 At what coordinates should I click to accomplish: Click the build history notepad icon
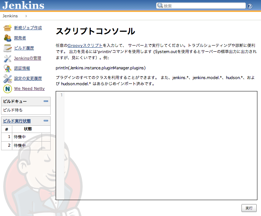click(8, 48)
